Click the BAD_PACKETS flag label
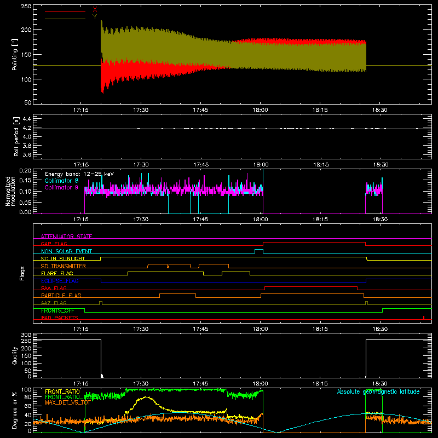The height and width of the screenshot is (438, 438). click(x=60, y=318)
